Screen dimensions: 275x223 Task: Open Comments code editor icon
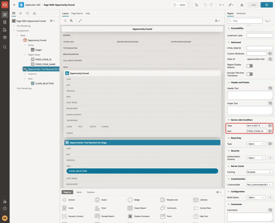coord(270,210)
